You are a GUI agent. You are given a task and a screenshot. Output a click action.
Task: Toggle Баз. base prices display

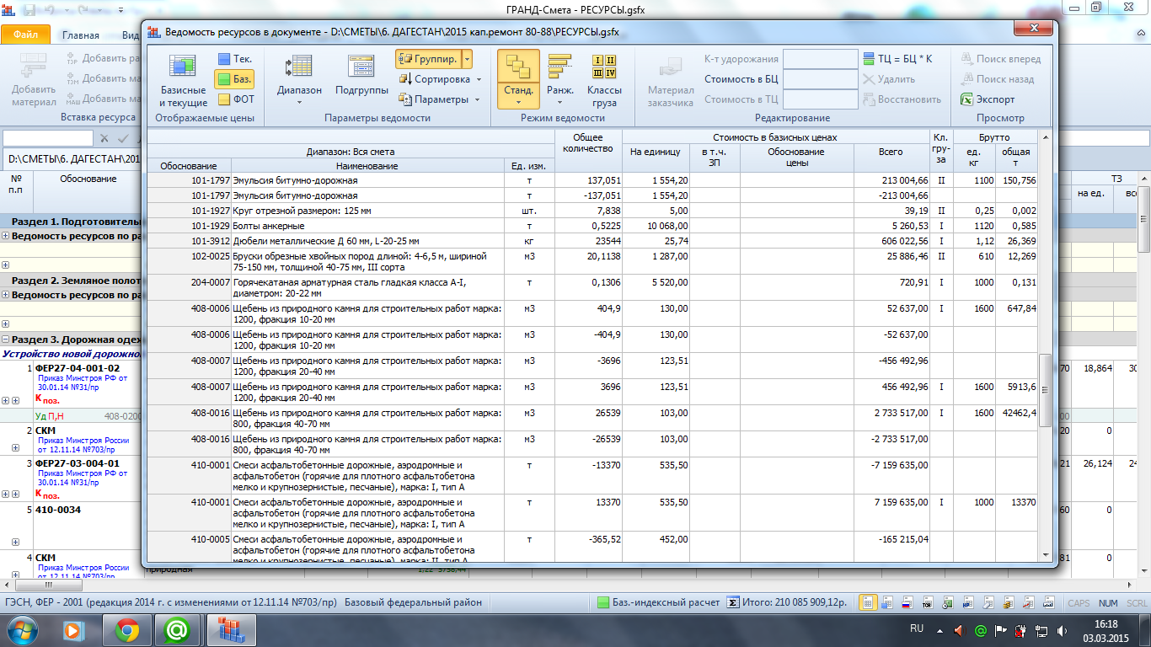tap(235, 79)
